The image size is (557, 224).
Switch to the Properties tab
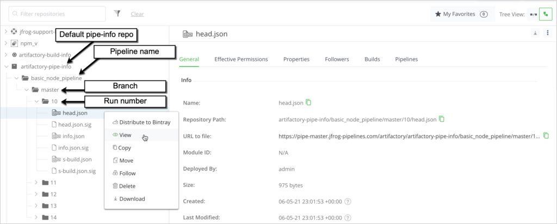tap(296, 59)
